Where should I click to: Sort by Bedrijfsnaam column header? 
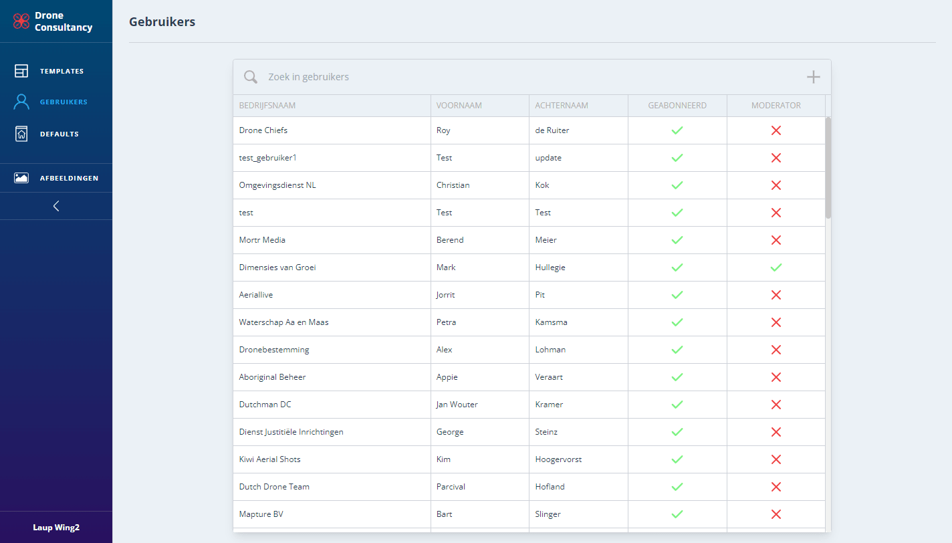tap(267, 106)
